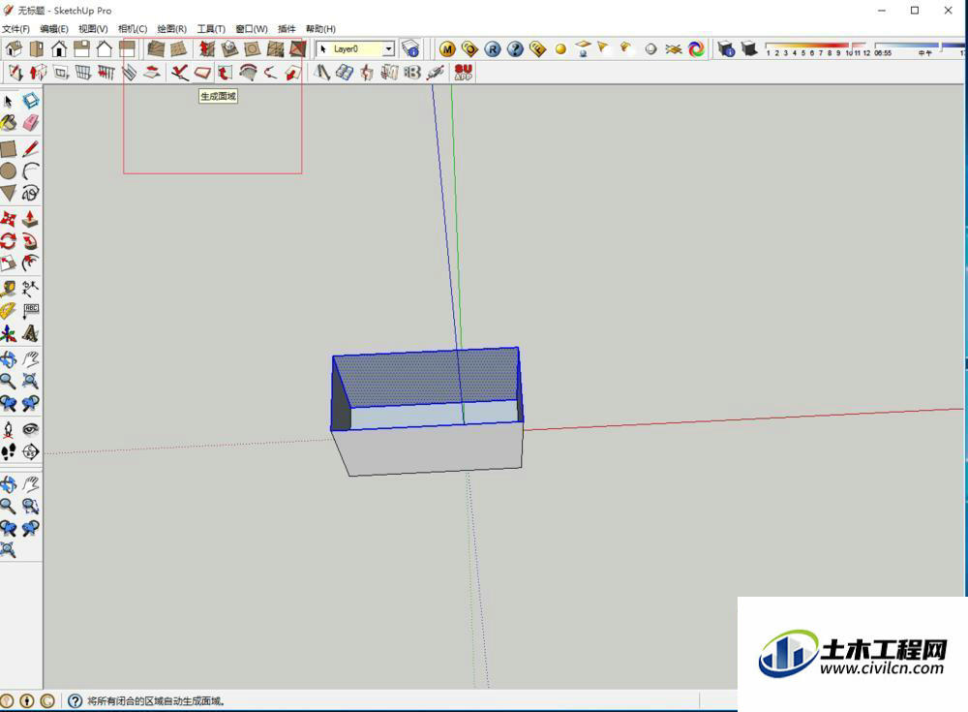This screenshot has width=968, height=712.
Task: Choose the Circle drawing tool
Action: (8, 171)
